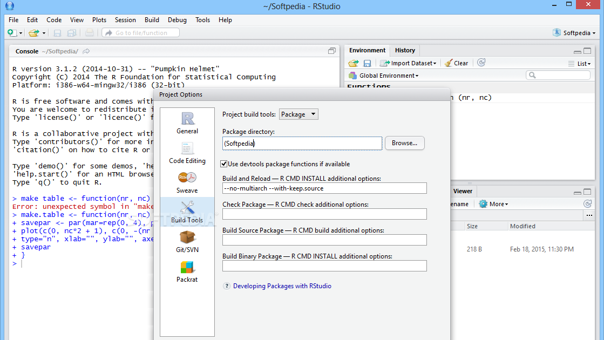Maximize the Console pane
The image size is (604, 340).
click(x=331, y=51)
